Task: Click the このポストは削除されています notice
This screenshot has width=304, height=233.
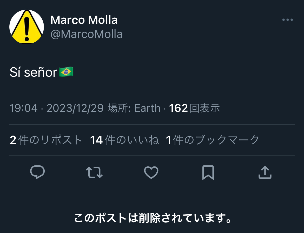Action: tap(152, 218)
